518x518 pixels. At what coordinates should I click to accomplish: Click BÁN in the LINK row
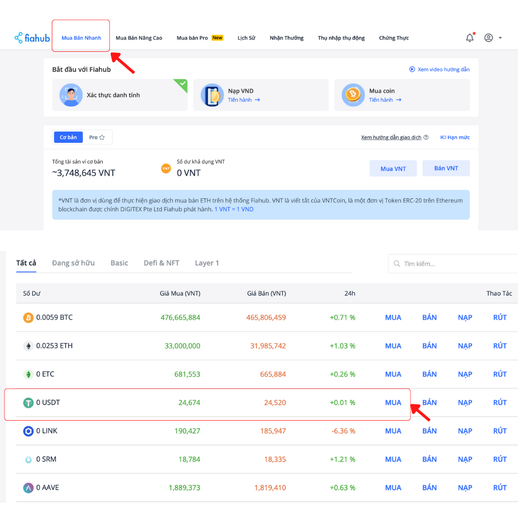[429, 431]
